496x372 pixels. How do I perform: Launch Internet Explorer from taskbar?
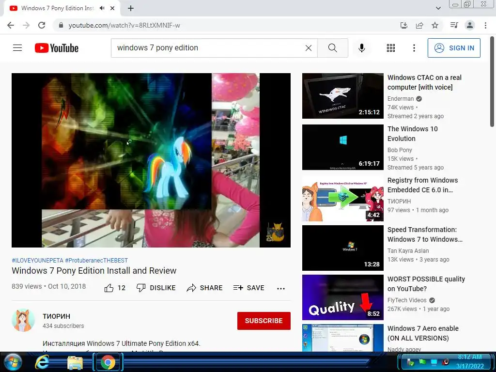[x=42, y=362]
